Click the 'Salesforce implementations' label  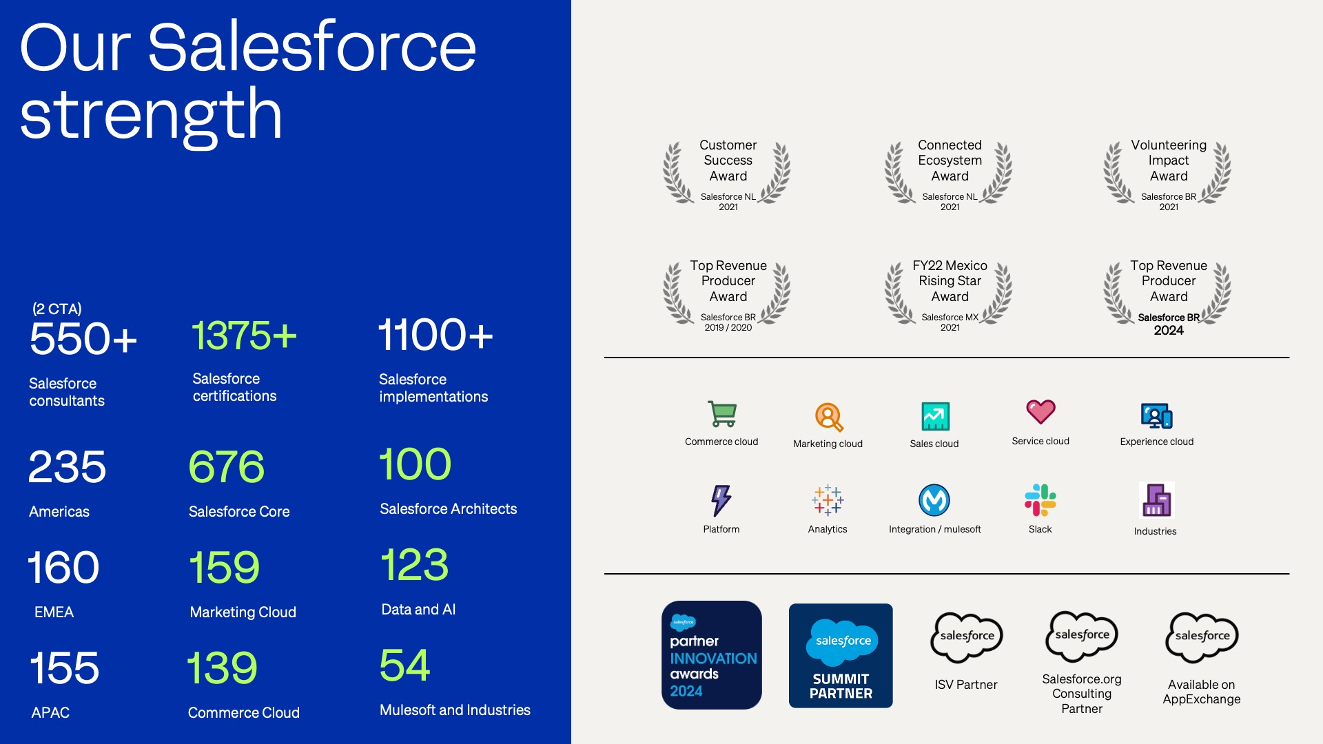click(x=433, y=388)
